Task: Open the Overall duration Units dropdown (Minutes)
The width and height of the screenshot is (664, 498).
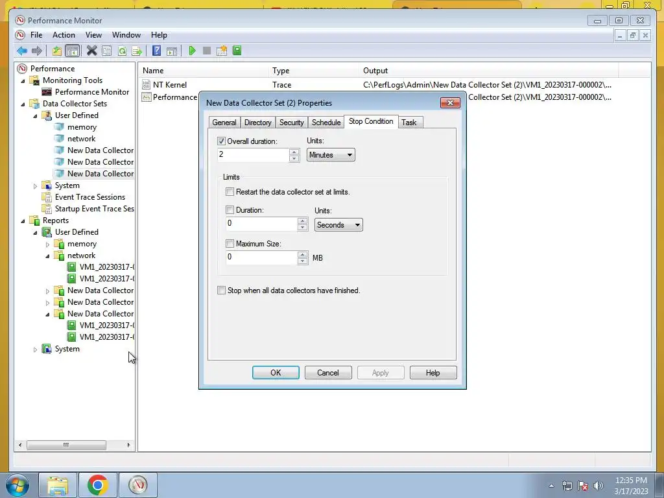Action: pyautogui.click(x=331, y=155)
